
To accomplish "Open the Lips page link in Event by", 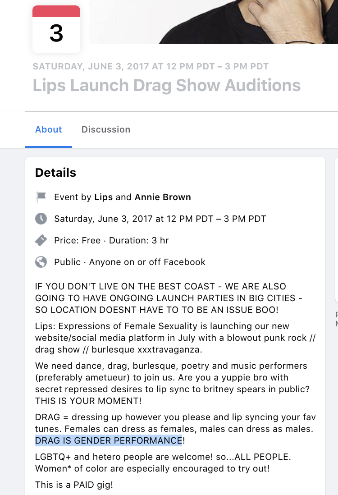I will [104, 197].
